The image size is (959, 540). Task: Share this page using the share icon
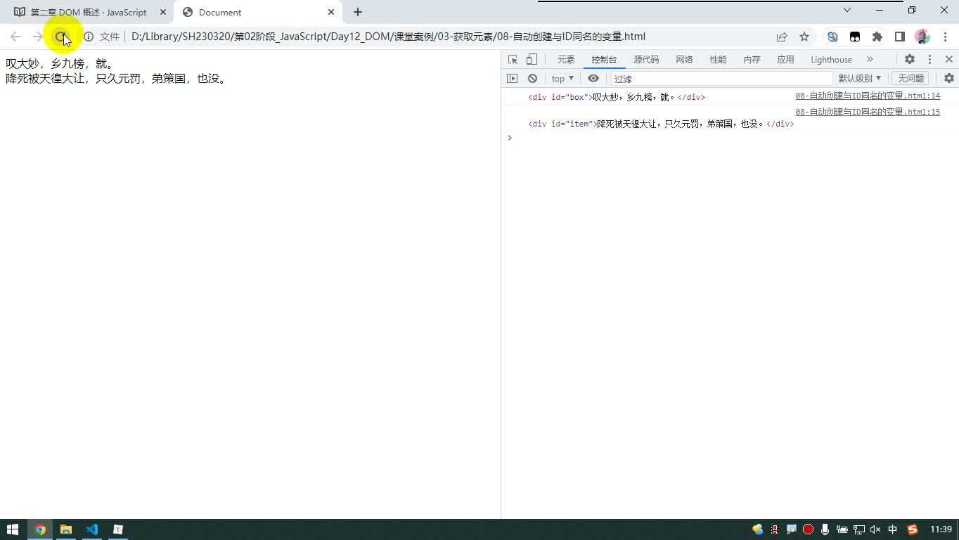click(782, 37)
